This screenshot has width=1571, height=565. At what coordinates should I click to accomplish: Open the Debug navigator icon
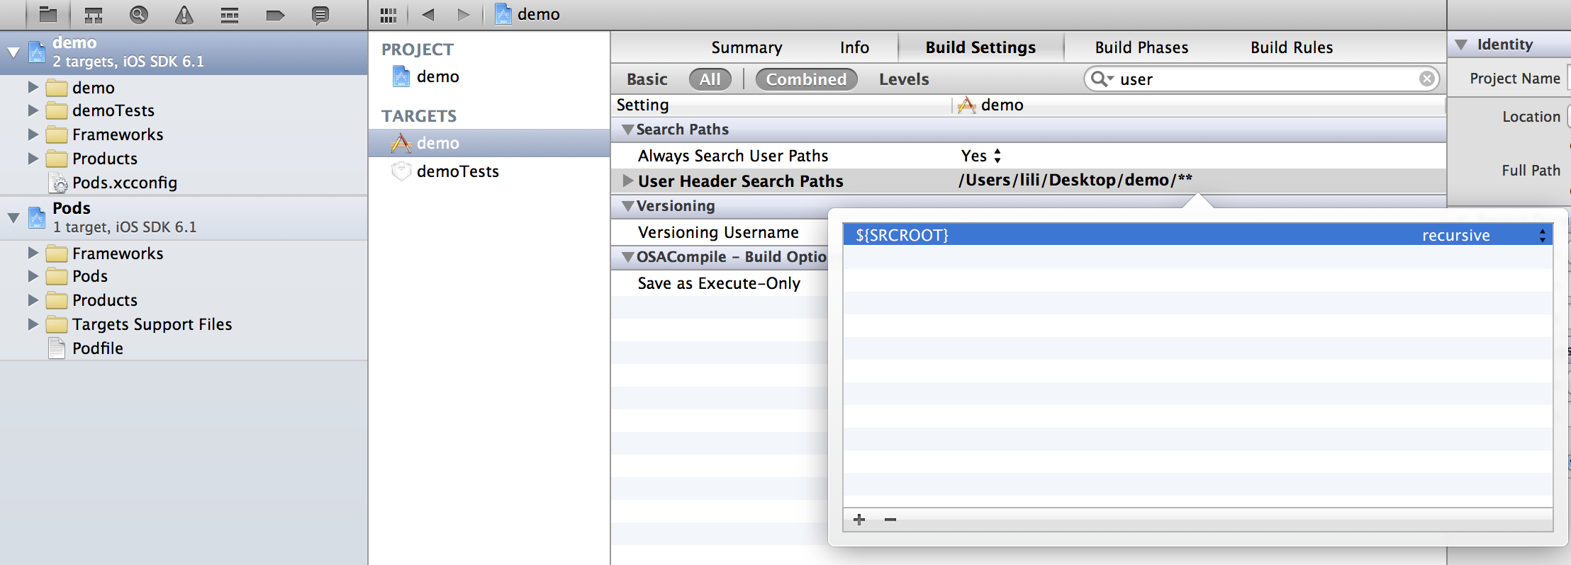coord(230,14)
